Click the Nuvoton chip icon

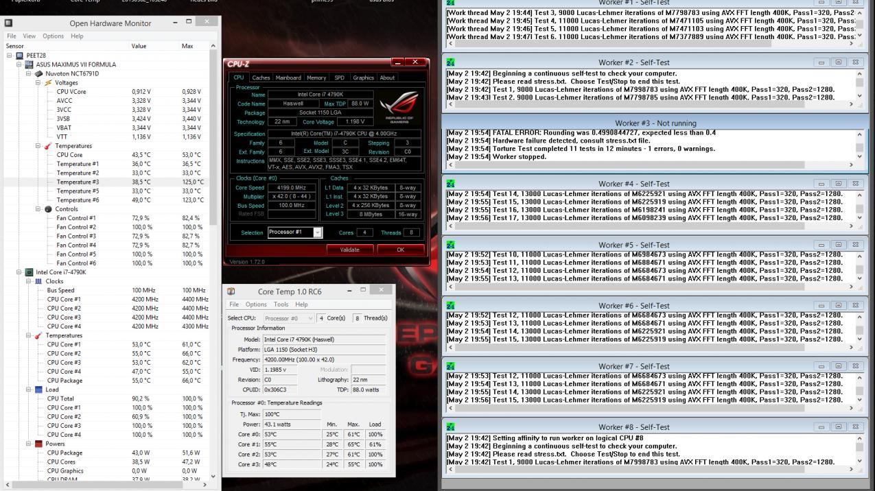pos(38,73)
